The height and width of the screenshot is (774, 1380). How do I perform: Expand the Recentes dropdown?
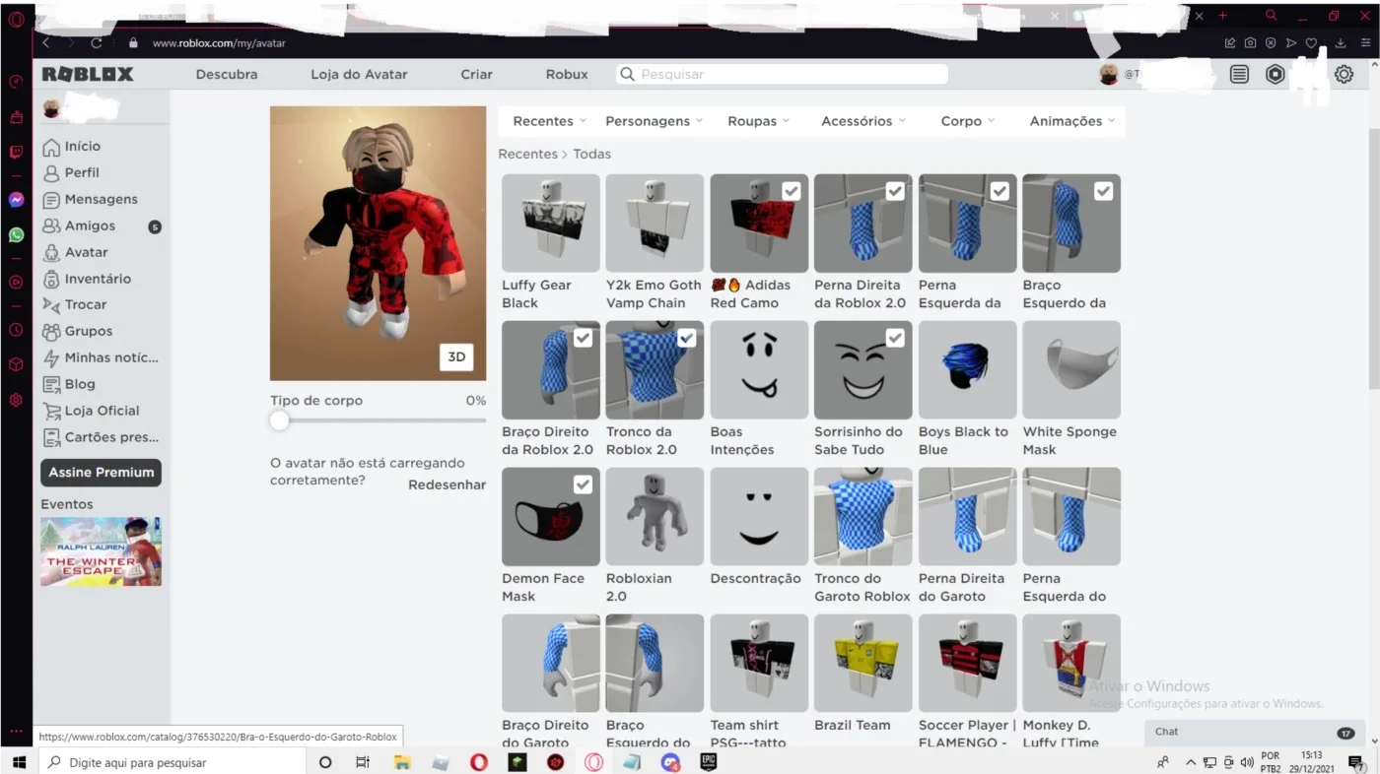pos(550,121)
